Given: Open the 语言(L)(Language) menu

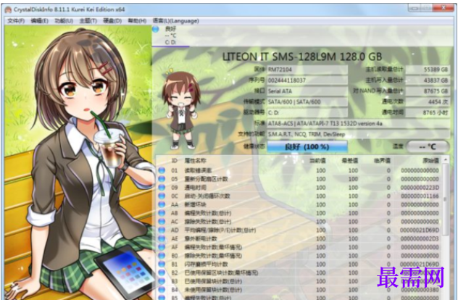Looking at the screenshot, I should [176, 21].
